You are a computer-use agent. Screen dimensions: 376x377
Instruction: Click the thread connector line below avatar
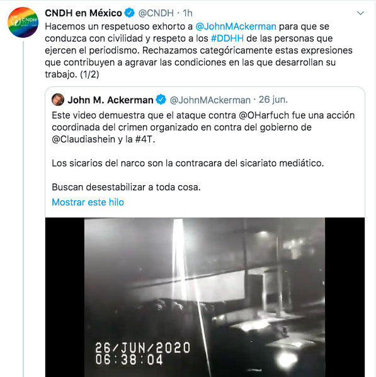click(23, 209)
